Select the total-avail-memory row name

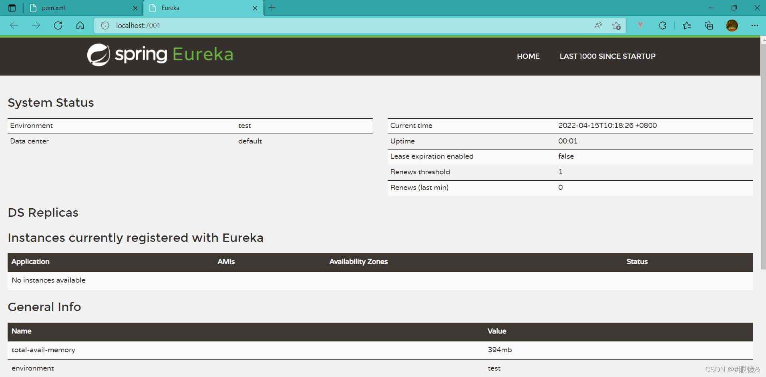pos(43,350)
